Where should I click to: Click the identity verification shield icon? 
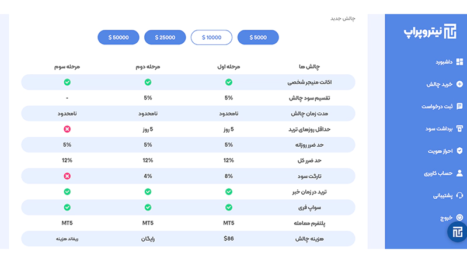click(459, 151)
